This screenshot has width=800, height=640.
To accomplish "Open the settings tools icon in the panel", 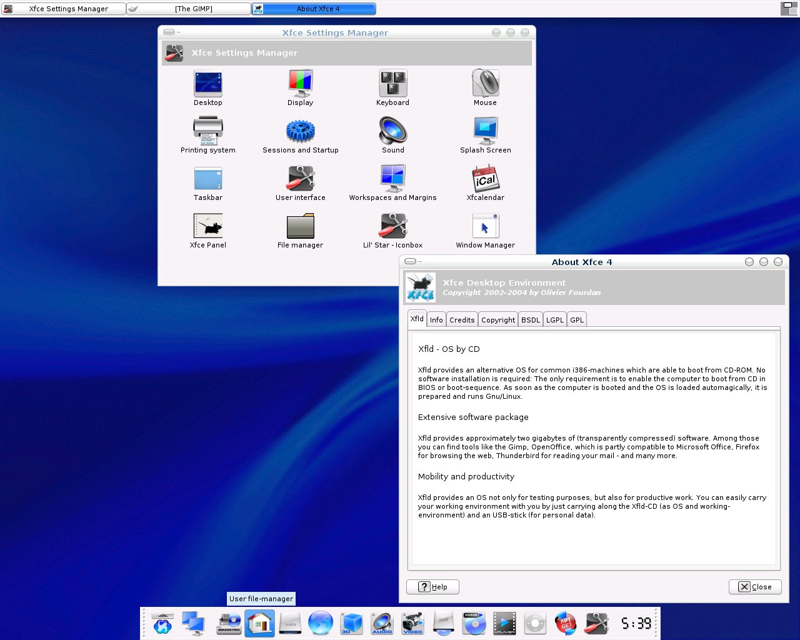I will click(x=597, y=623).
